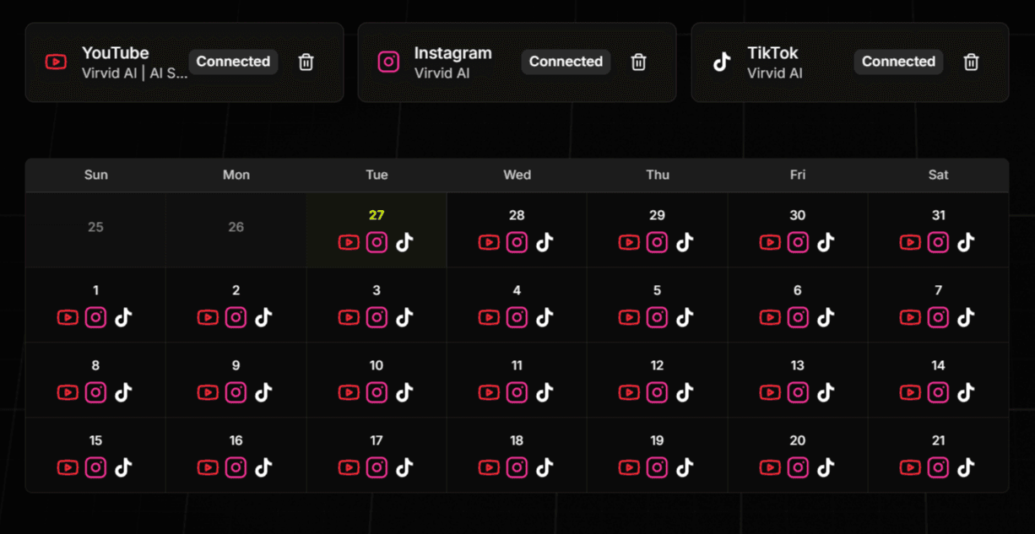Click the YouTube icon on day 1
The height and width of the screenshot is (534, 1035).
[68, 318]
